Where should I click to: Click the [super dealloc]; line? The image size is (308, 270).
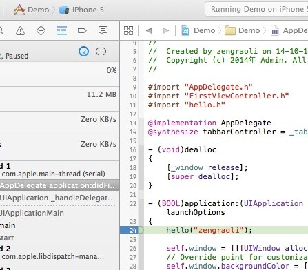[203, 176]
